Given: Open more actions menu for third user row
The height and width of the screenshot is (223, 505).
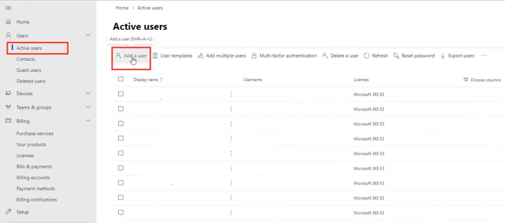Looking at the screenshot, I should click(x=231, y=124).
